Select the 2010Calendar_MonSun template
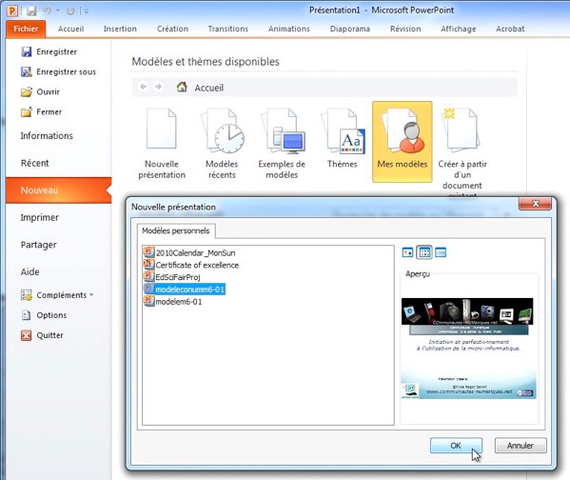 (x=189, y=252)
